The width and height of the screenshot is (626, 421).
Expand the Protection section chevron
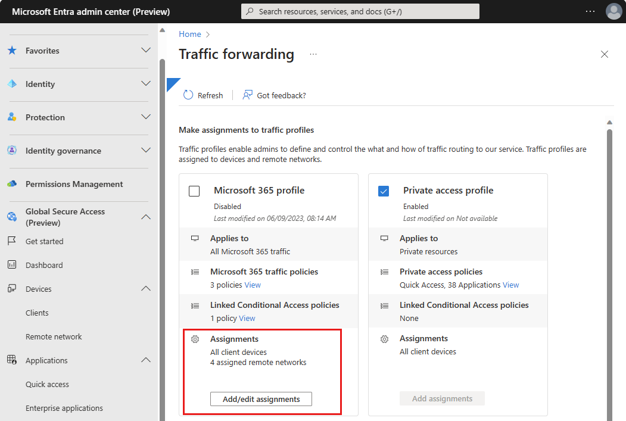point(146,117)
